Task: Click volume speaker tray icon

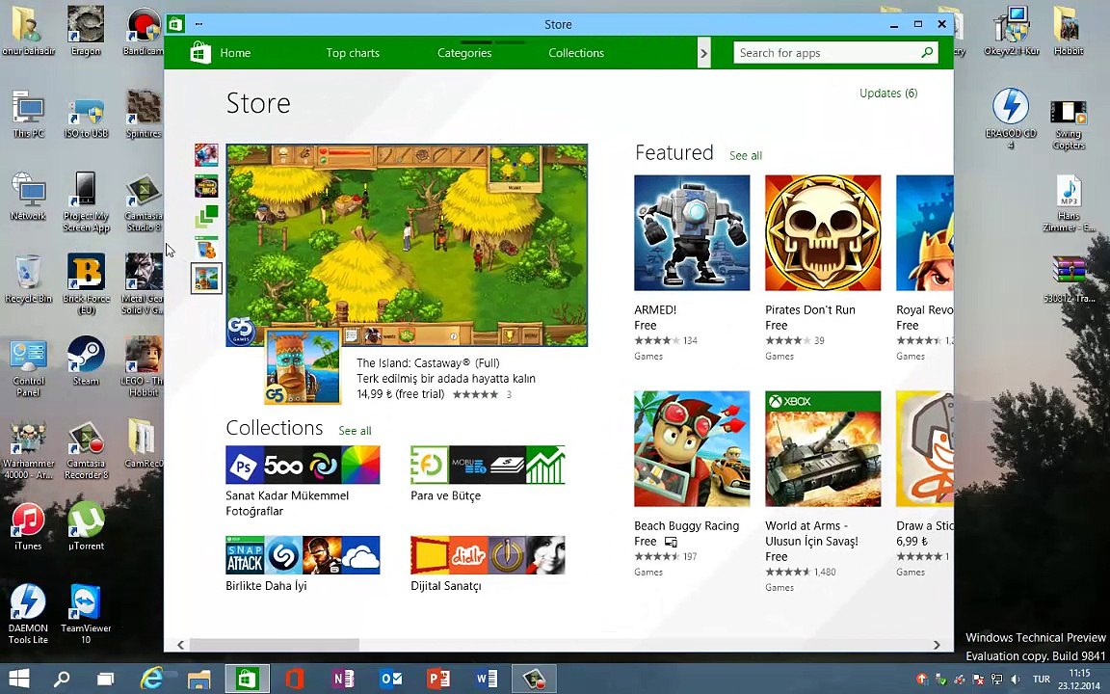Action: (x=1016, y=680)
